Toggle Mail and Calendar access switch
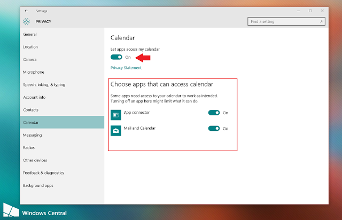This screenshot has height=220, width=342. tap(214, 129)
